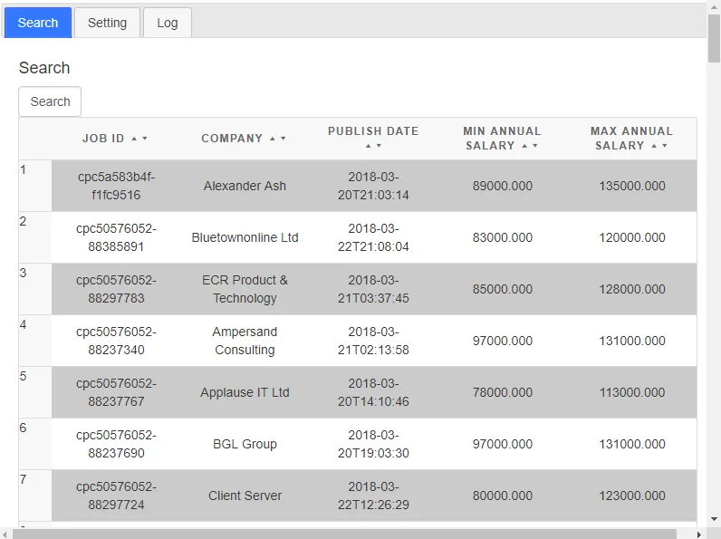Screen dimensions: 721x539
Task: Click publish date 2018-03-21T03:37:45
Action: click(x=373, y=289)
